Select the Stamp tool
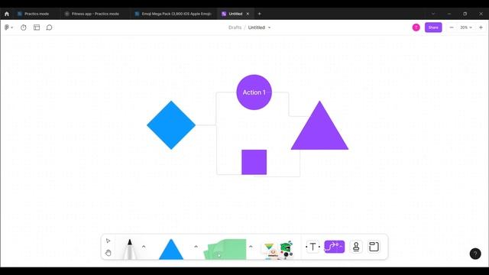Screen dimensions: 489x275 [x=356, y=247]
